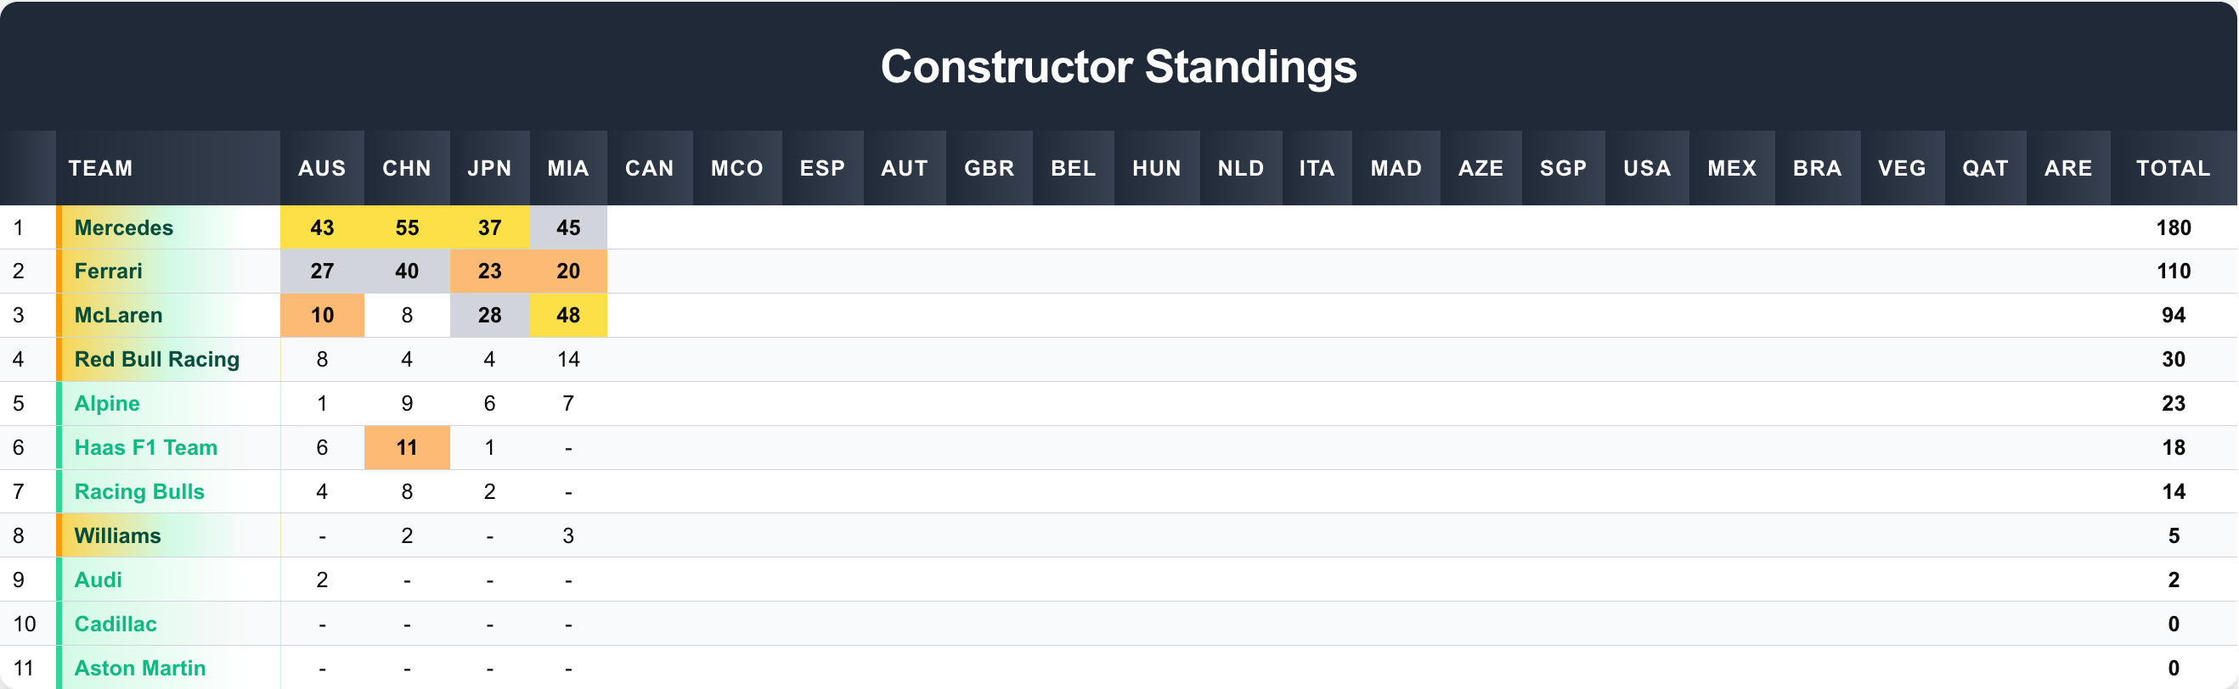Image resolution: width=2239 pixels, height=689 pixels.
Task: Open the Mercedes team link
Action: pos(123,227)
